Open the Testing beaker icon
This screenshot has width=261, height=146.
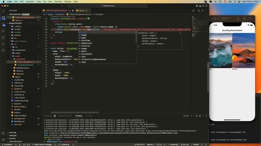[3, 44]
